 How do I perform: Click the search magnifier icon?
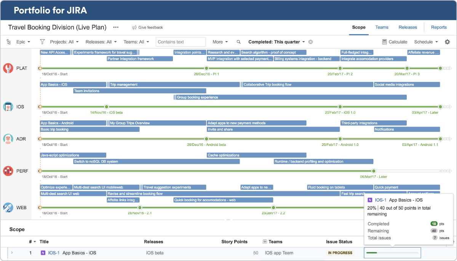pos(239,42)
